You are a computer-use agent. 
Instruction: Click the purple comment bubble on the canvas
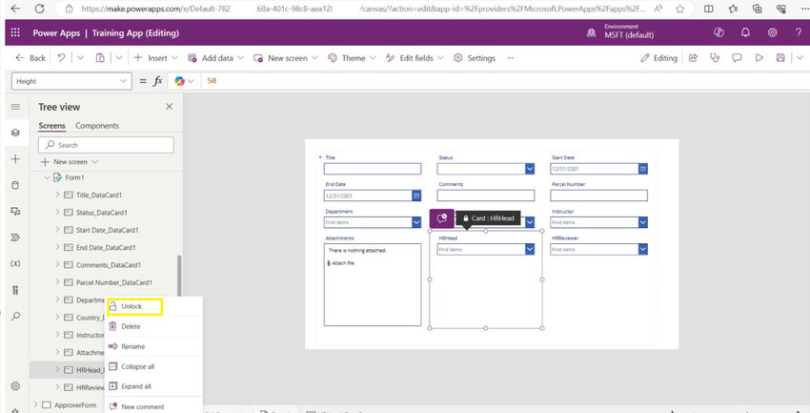click(441, 218)
